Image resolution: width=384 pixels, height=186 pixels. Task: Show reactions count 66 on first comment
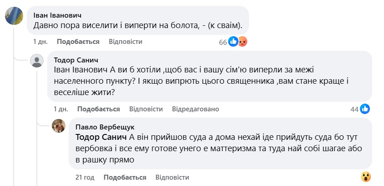(x=223, y=42)
